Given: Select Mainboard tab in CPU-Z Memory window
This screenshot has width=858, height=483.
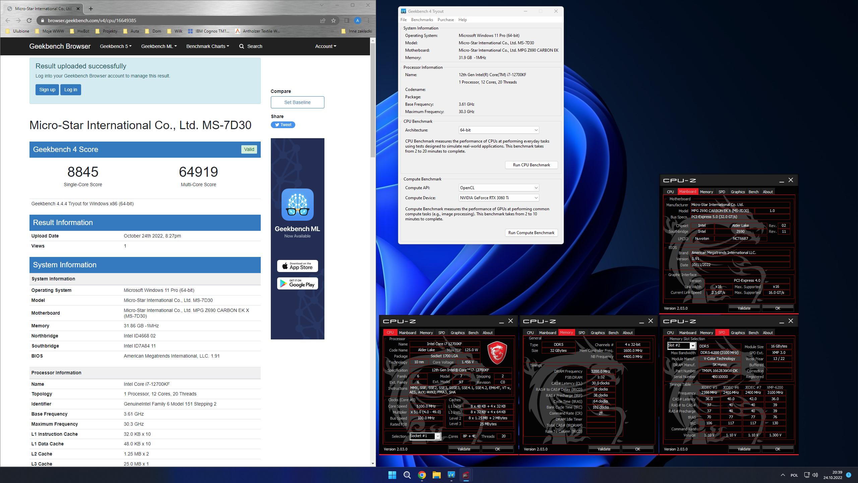Looking at the screenshot, I should 548,333.
